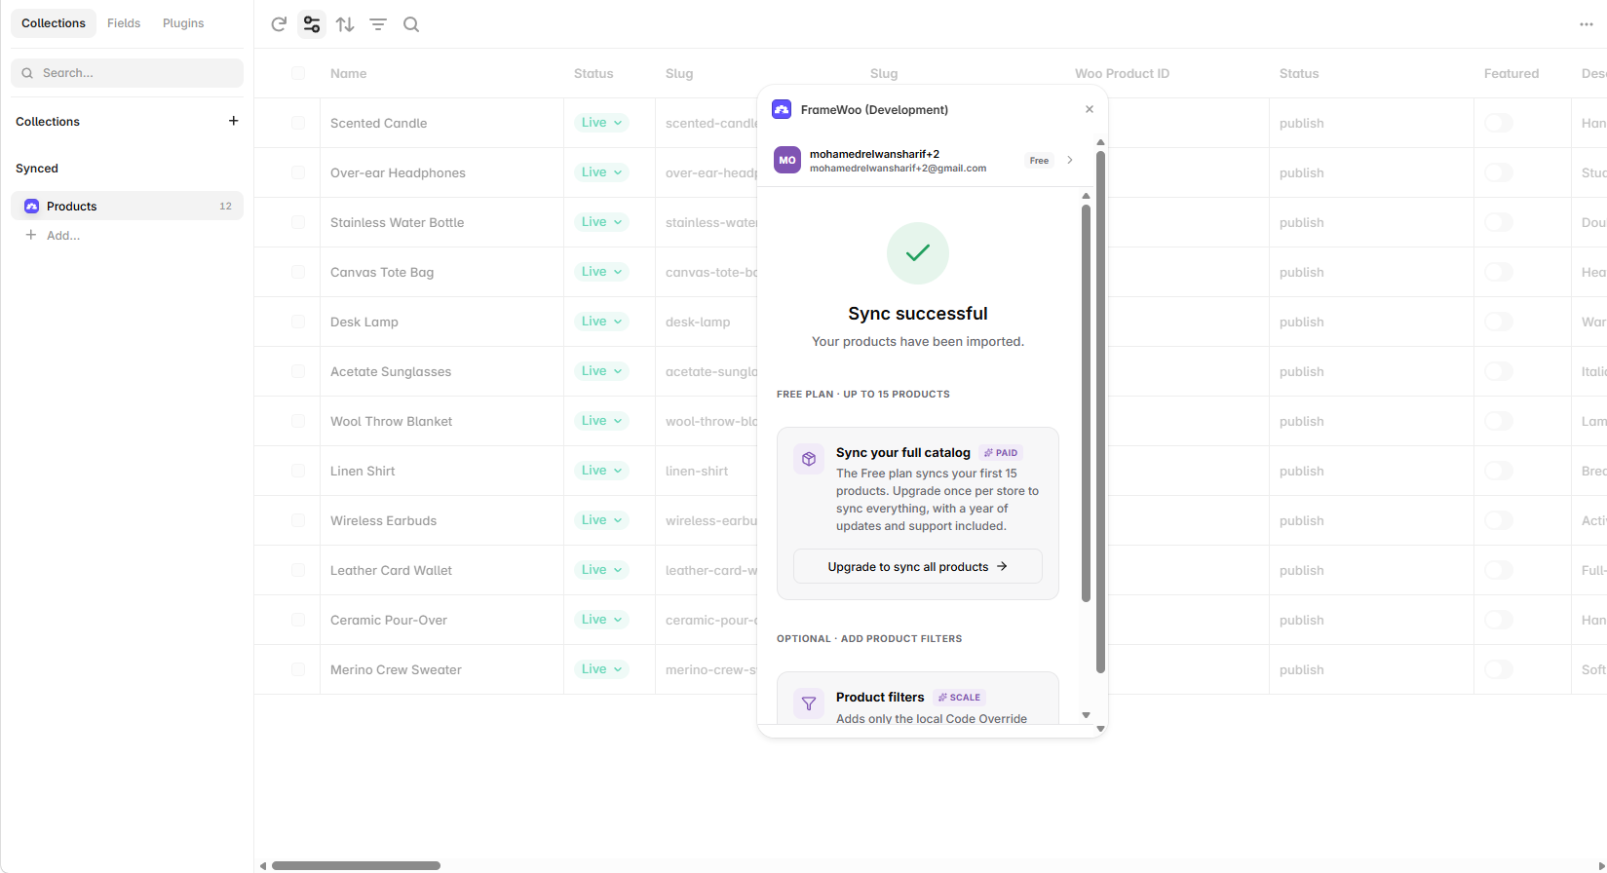
Task: Open Live status dropdown for Merino Crew Sweater
Action: 601,669
